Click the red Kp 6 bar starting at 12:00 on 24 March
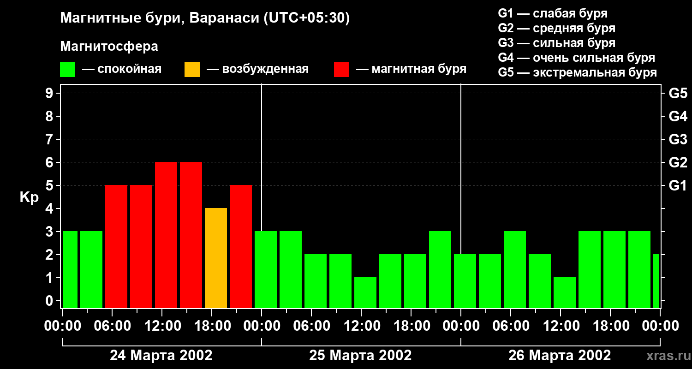The image size is (692, 369). 166,235
